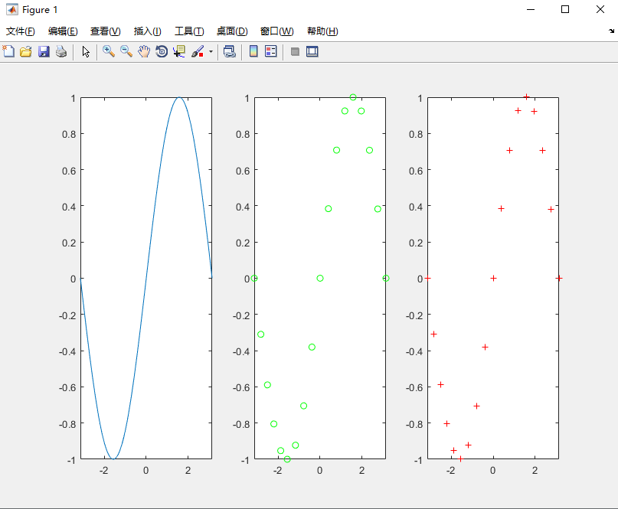
Task: Open the 工具(T) menu
Action: point(188,31)
